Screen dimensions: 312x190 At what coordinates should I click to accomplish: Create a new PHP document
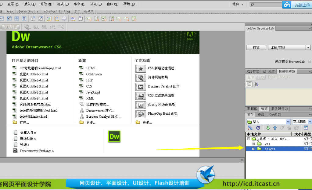click(x=89, y=80)
